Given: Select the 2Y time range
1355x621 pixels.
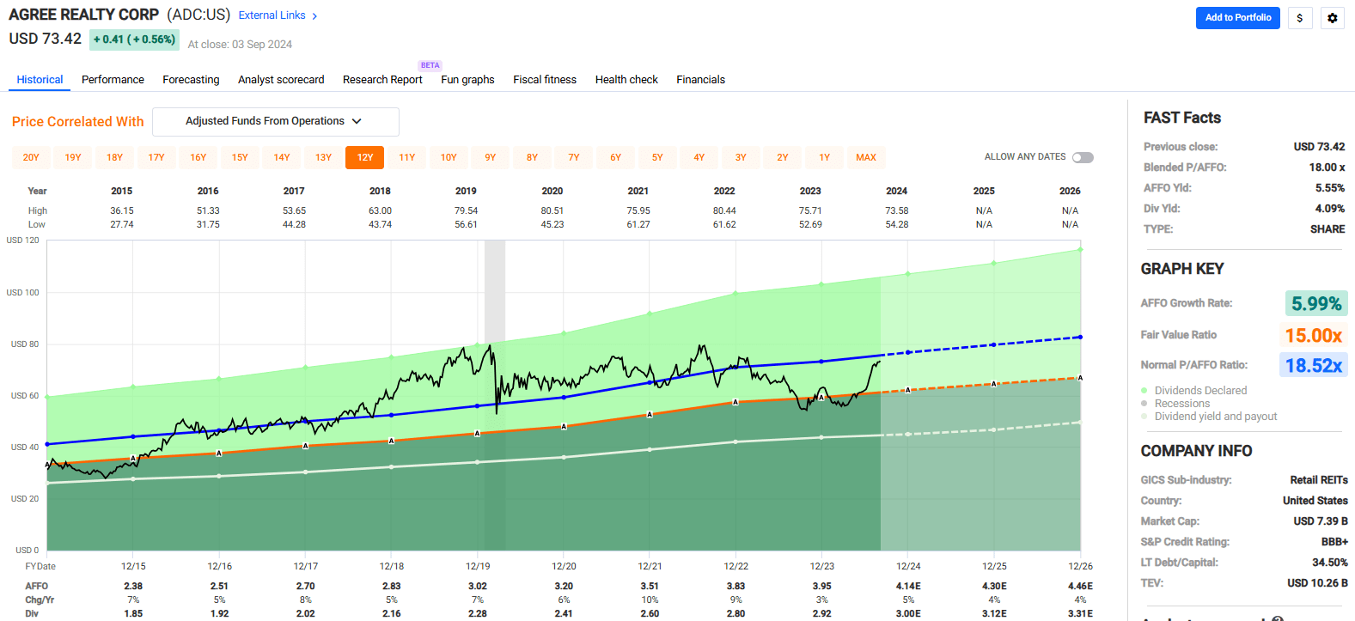Looking at the screenshot, I should point(782,157).
